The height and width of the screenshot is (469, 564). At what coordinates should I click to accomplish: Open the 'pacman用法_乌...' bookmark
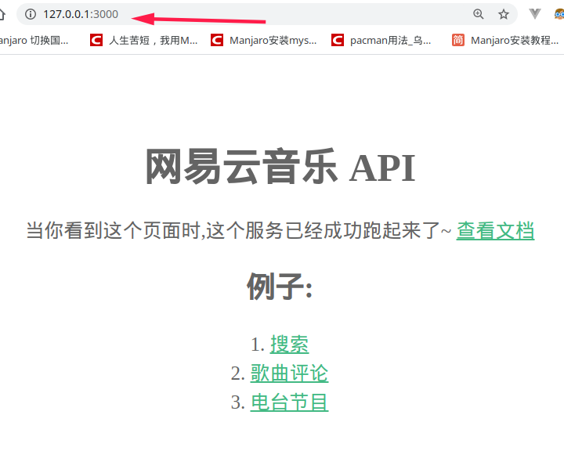(x=381, y=40)
